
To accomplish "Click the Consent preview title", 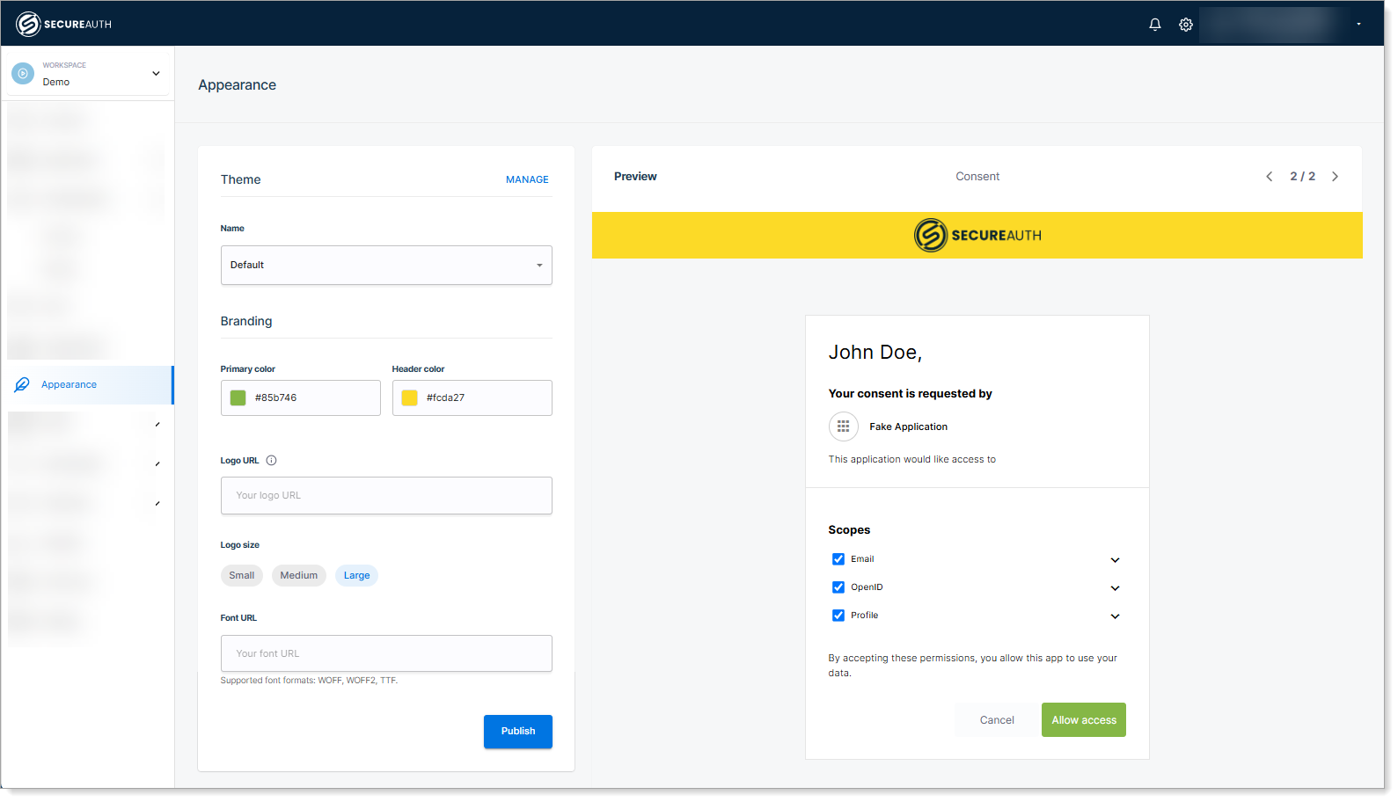I will point(977,177).
